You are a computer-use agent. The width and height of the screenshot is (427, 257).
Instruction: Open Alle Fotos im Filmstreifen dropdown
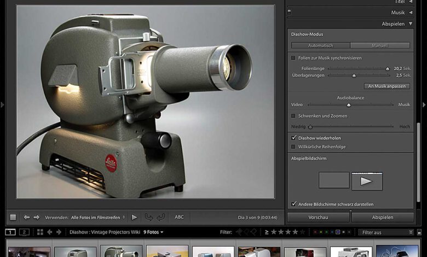(96, 217)
